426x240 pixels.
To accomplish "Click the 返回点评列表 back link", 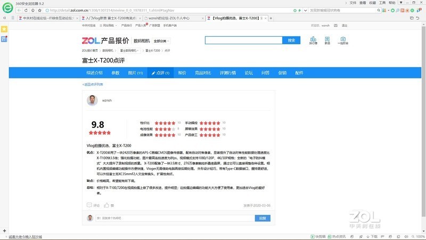I will [x=93, y=84].
